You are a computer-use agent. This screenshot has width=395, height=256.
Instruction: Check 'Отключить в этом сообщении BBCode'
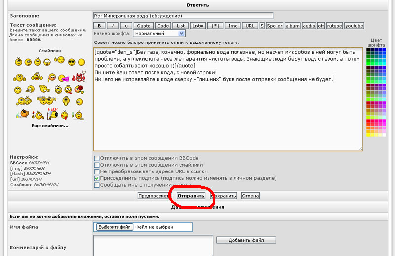(97, 158)
